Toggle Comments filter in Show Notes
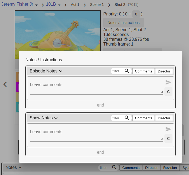This screenshot has width=189, height=175. [143, 118]
